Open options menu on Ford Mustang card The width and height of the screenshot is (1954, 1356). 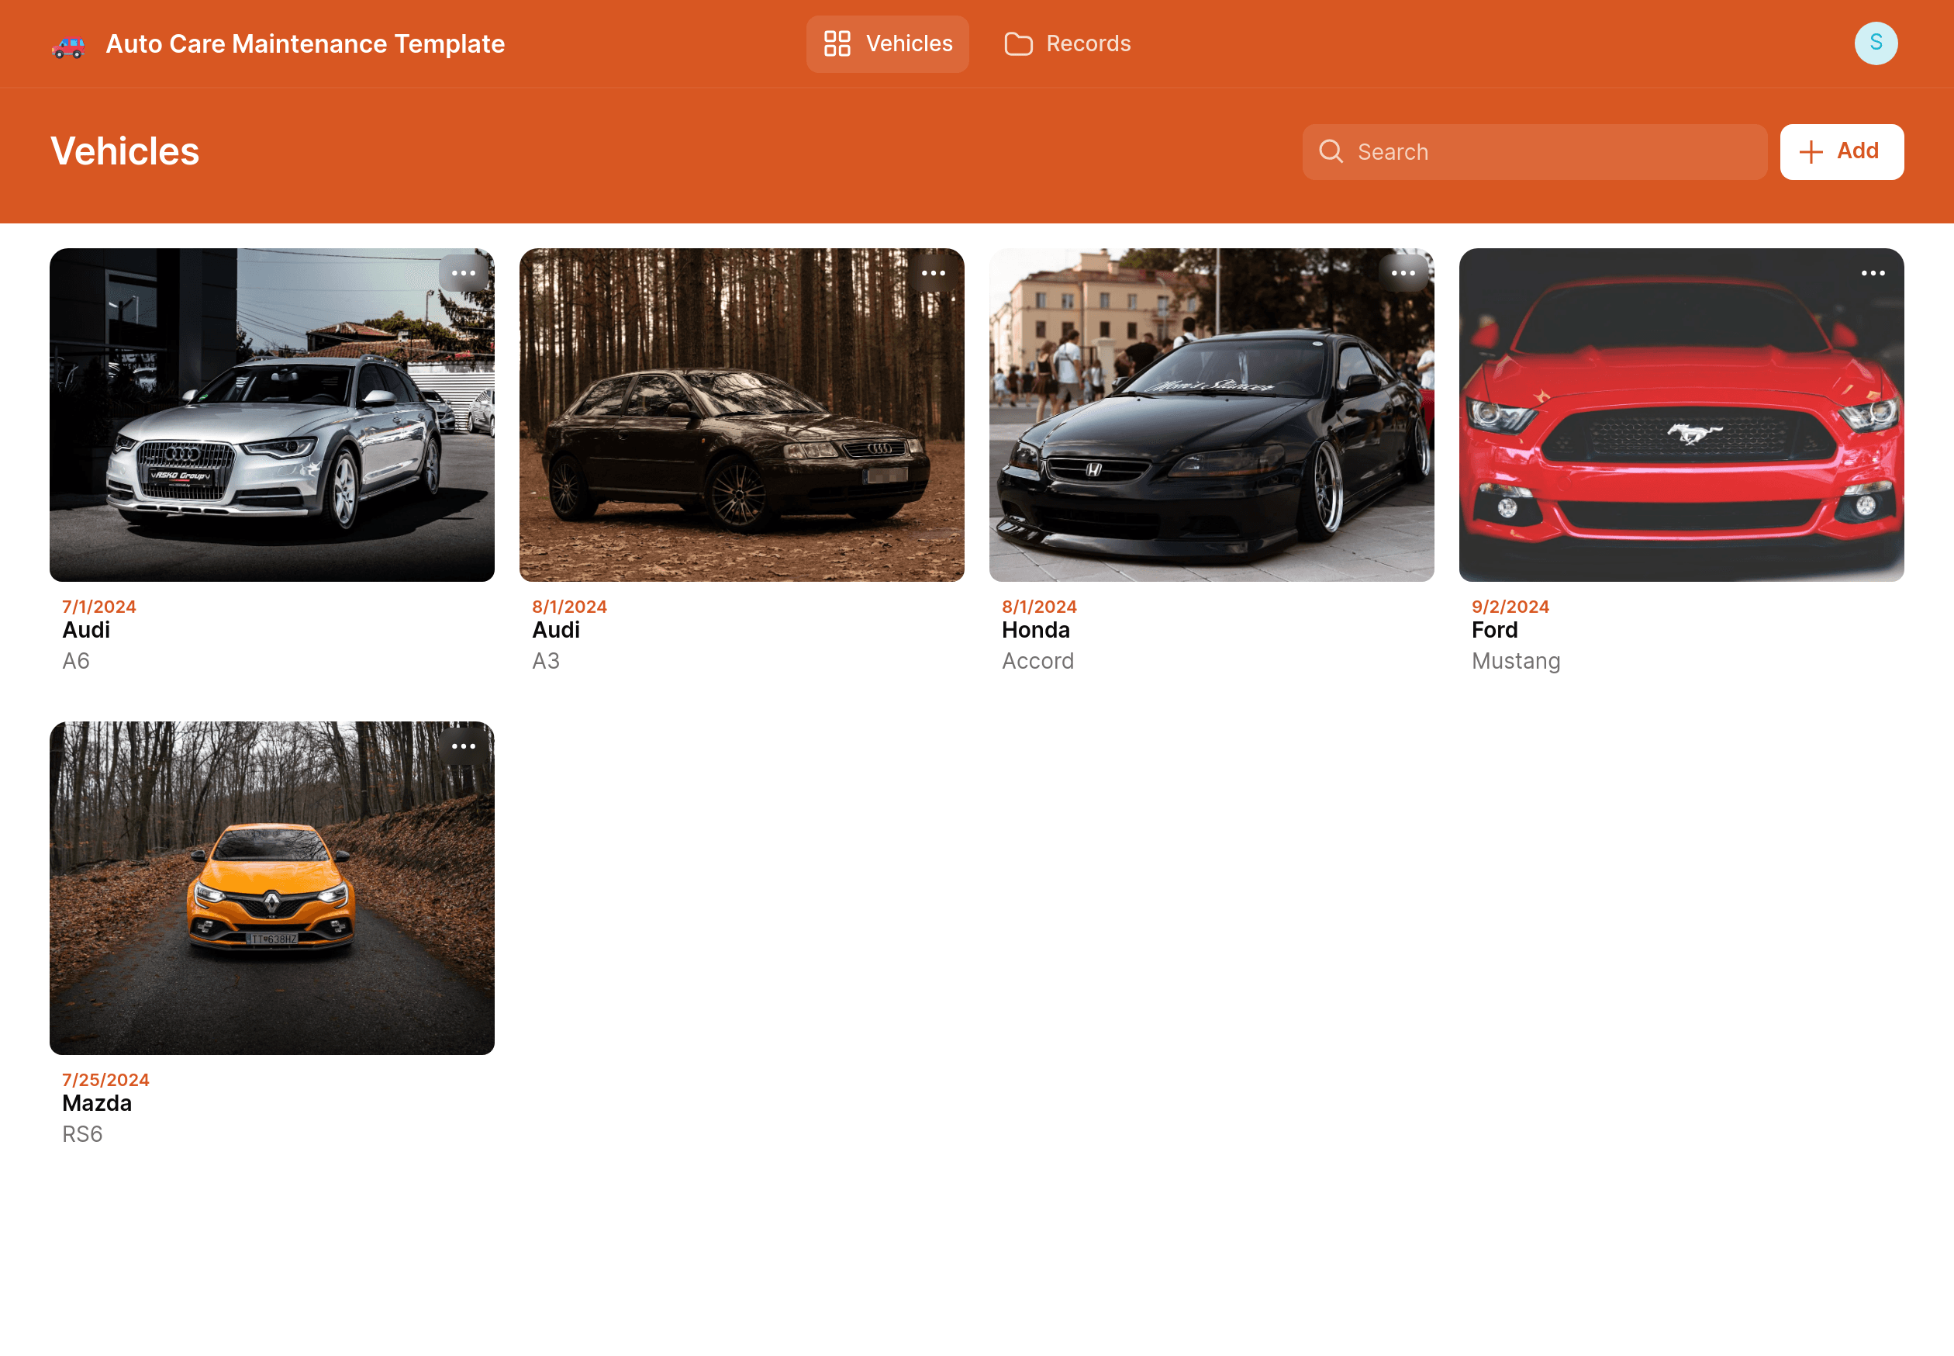point(1873,274)
